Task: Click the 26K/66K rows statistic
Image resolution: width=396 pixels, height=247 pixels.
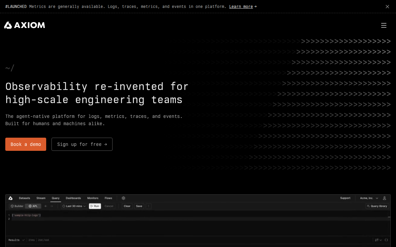Action: pos(44,240)
